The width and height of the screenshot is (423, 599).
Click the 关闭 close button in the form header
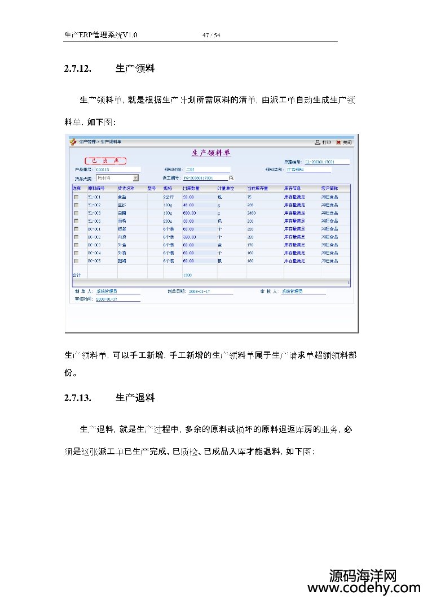(344, 142)
